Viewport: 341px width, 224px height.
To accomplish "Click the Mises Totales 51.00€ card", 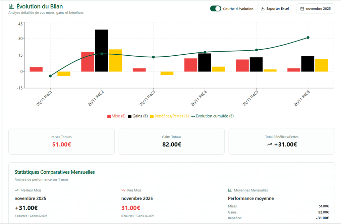I will click(x=61, y=141).
